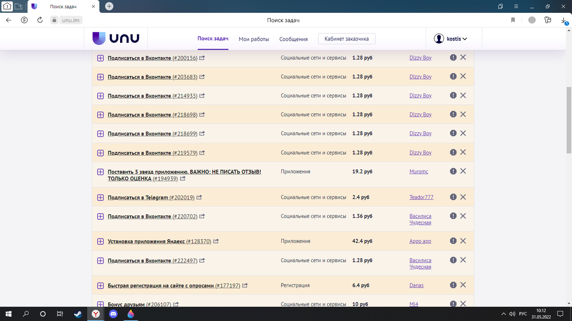Screen dimensions: 572x321
Task: Open task #218699 external link icon
Action: coord(202,134)
